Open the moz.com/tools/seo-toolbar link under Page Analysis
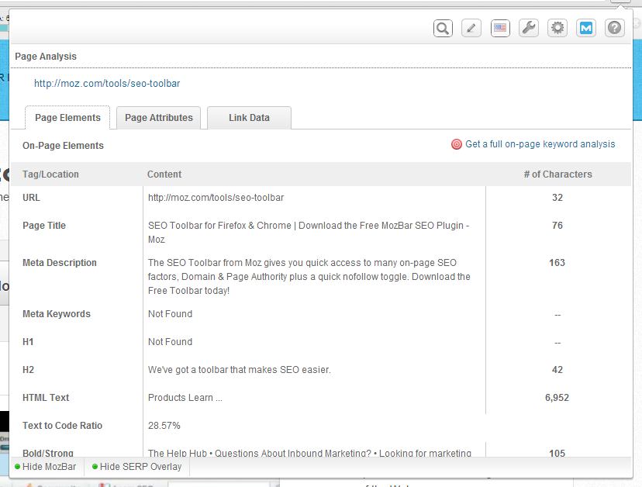The image size is (642, 487). (x=107, y=84)
